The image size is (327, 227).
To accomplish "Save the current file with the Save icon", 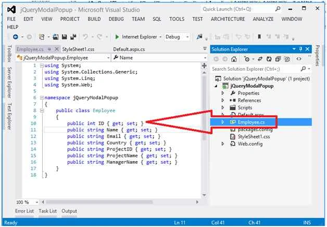I will pyautogui.click(x=65, y=37).
